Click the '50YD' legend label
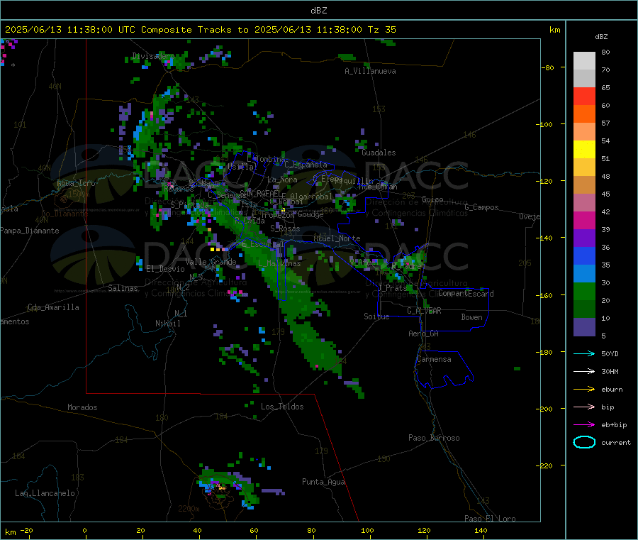 610,353
